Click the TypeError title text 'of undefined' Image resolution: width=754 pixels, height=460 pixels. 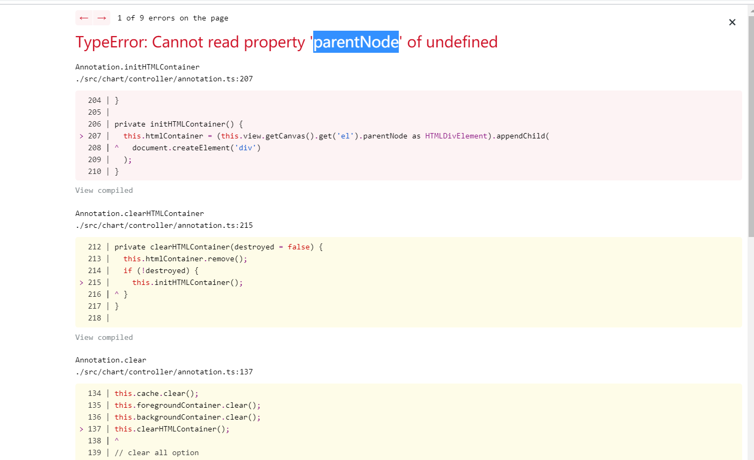pos(452,41)
